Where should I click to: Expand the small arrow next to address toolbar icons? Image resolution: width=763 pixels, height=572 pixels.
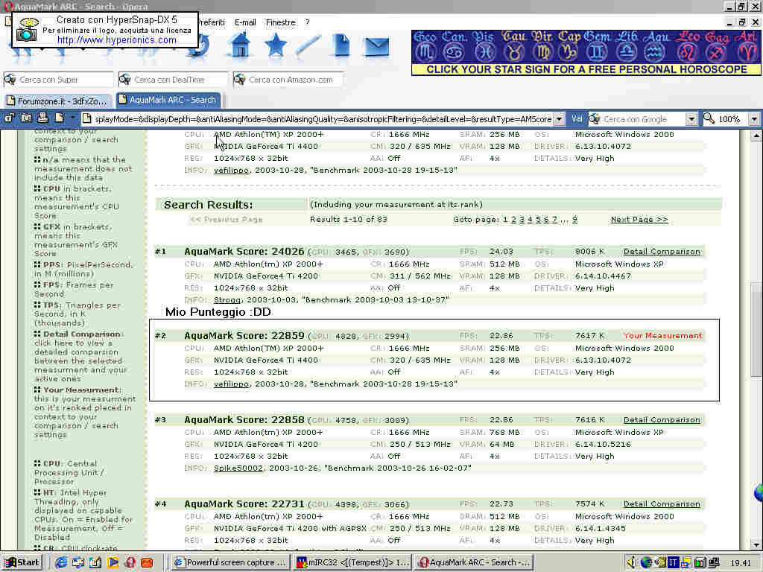73,118
